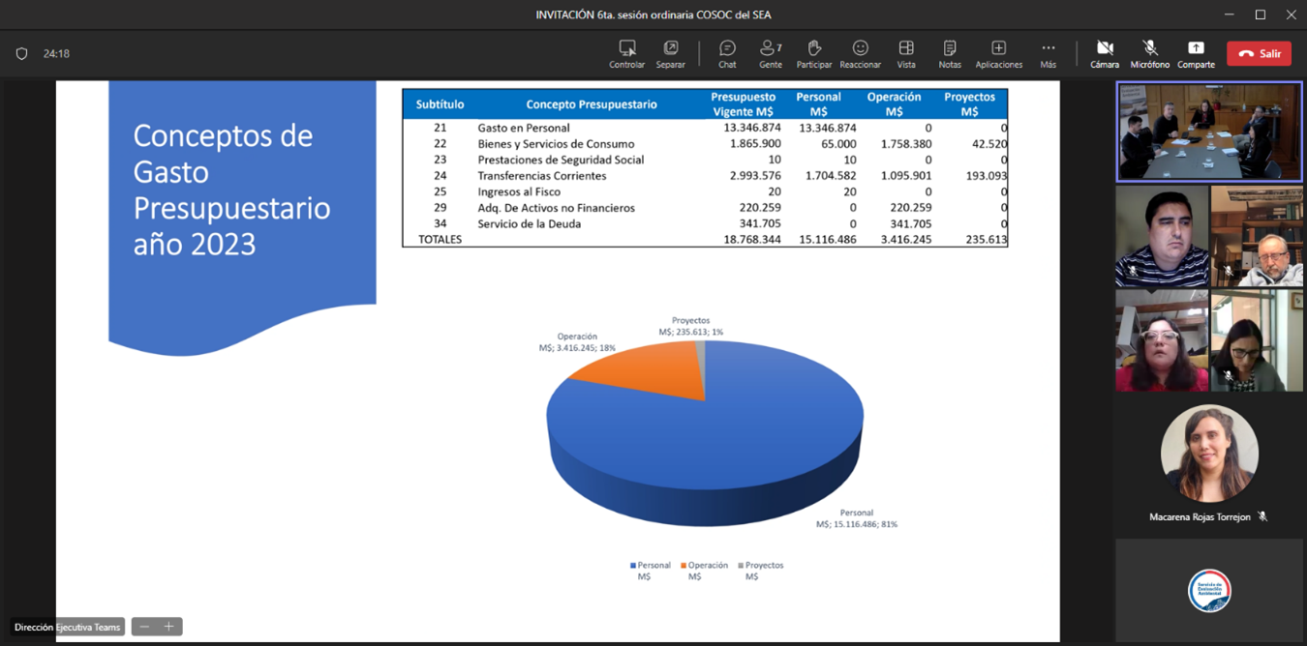Screen dimensions: 1307x646
Task: Show the Gente participants list
Action: (x=771, y=53)
